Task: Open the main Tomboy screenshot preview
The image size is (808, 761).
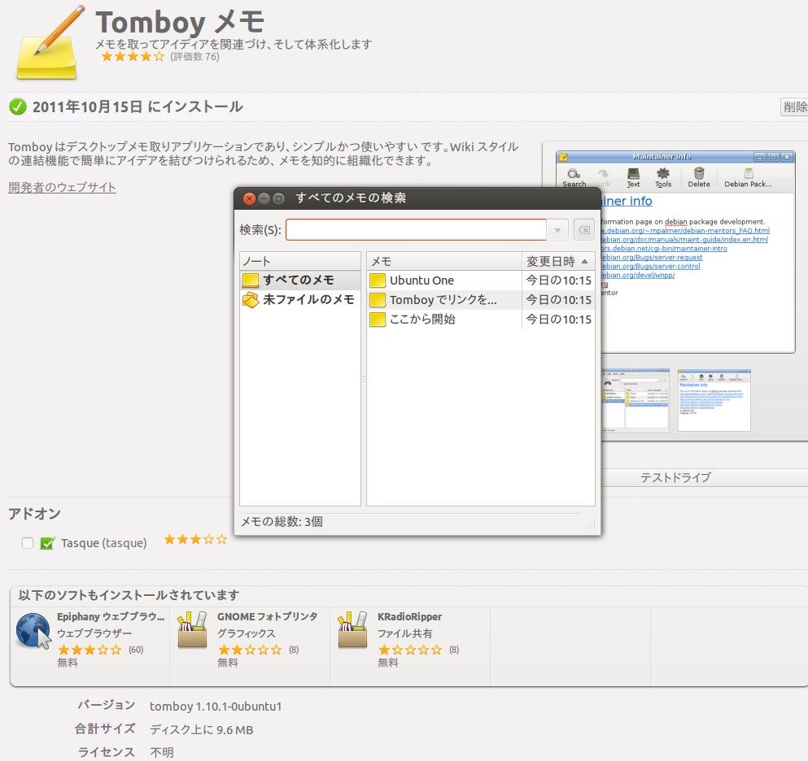Action: (675, 252)
